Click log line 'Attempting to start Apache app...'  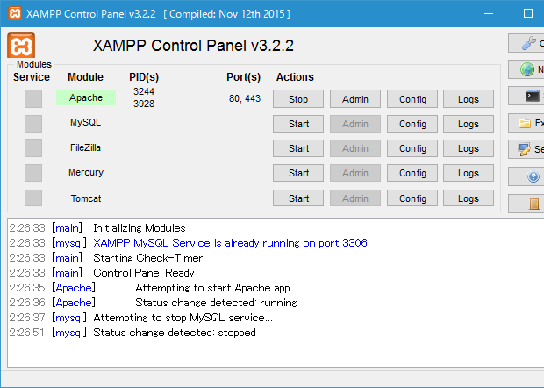[x=217, y=288]
